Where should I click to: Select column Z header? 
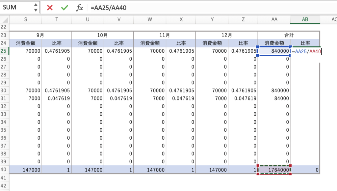(x=243, y=19)
